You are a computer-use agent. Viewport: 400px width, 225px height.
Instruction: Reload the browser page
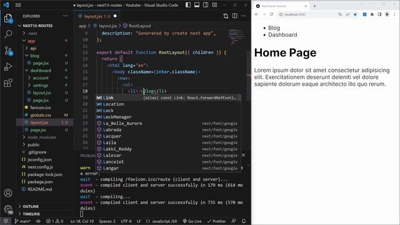(x=271, y=14)
